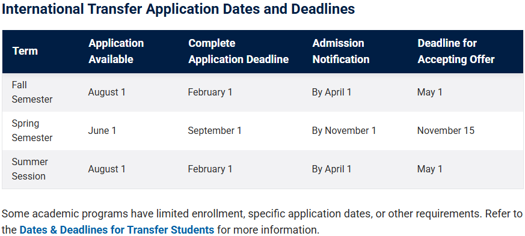Click Fall Semester's May 1 accepting deadline
Viewport: 525px width, 236px height.
[x=429, y=92]
